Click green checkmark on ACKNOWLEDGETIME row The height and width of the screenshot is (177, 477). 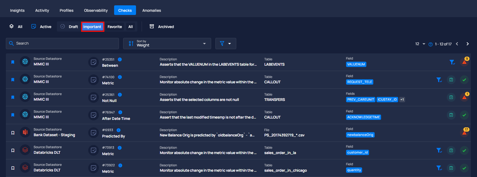(x=464, y=115)
